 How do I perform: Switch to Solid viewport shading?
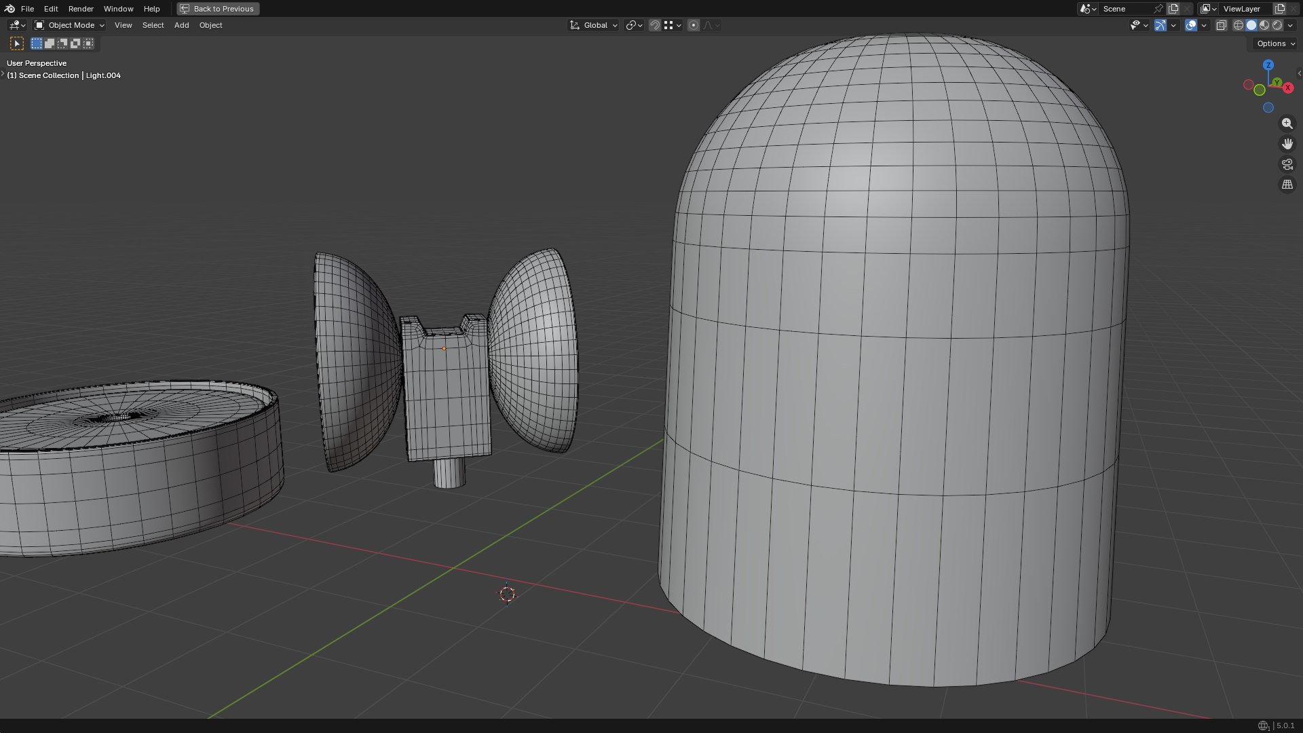coord(1251,25)
